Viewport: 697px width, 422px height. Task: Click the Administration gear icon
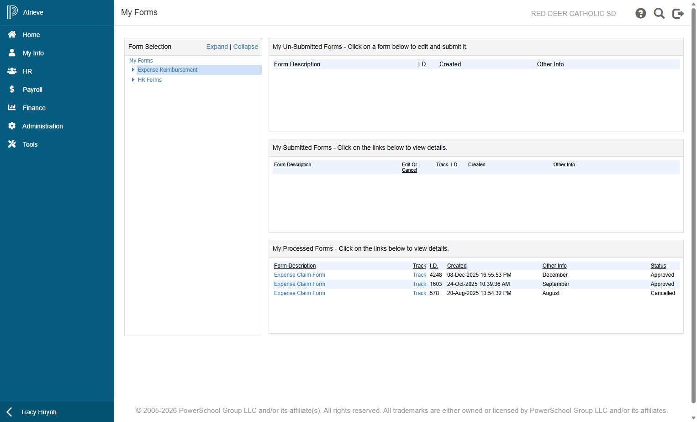12,126
